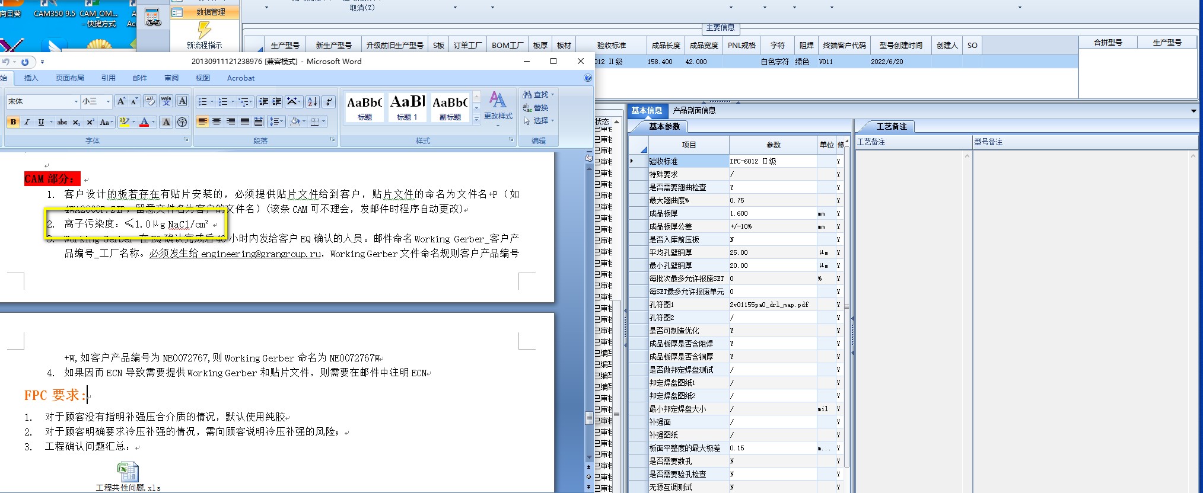Screen dimensions: 1203x493
Task: Open the Line Spacing dropdown
Action: (276, 121)
